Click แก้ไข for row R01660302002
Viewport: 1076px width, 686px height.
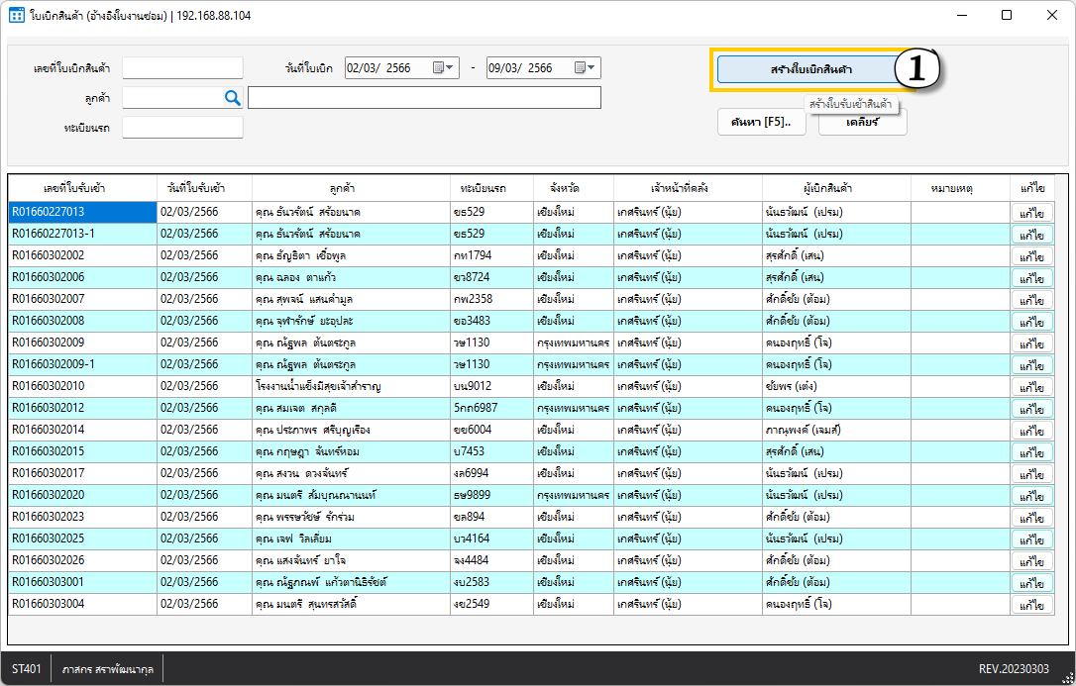point(1031,256)
